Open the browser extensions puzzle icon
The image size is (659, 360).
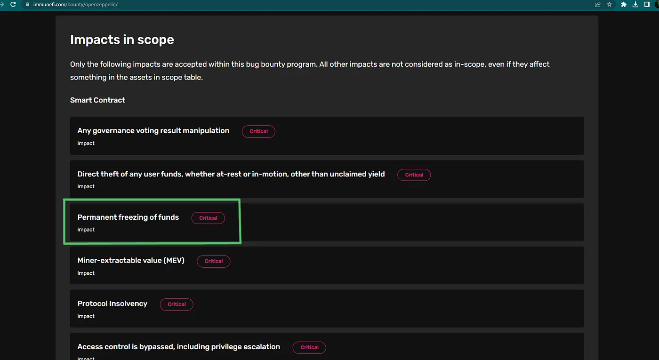click(624, 5)
